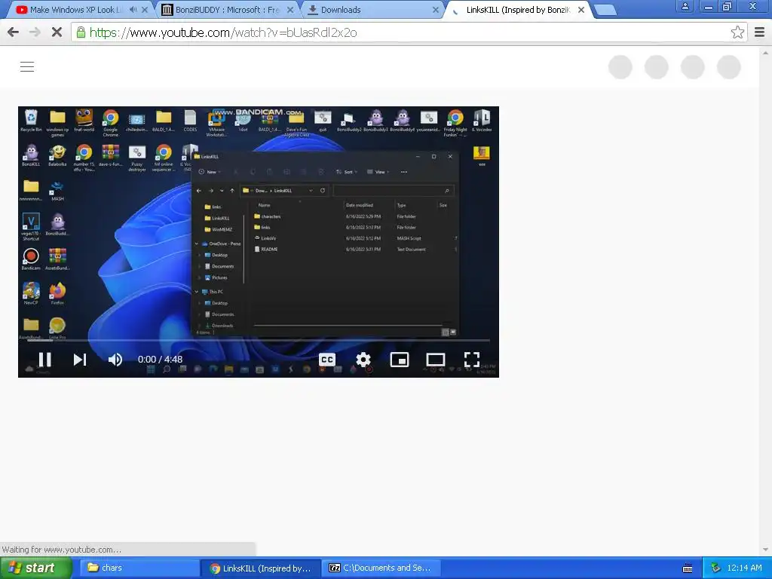Click the on-screen keyboard tray icon

(688, 568)
